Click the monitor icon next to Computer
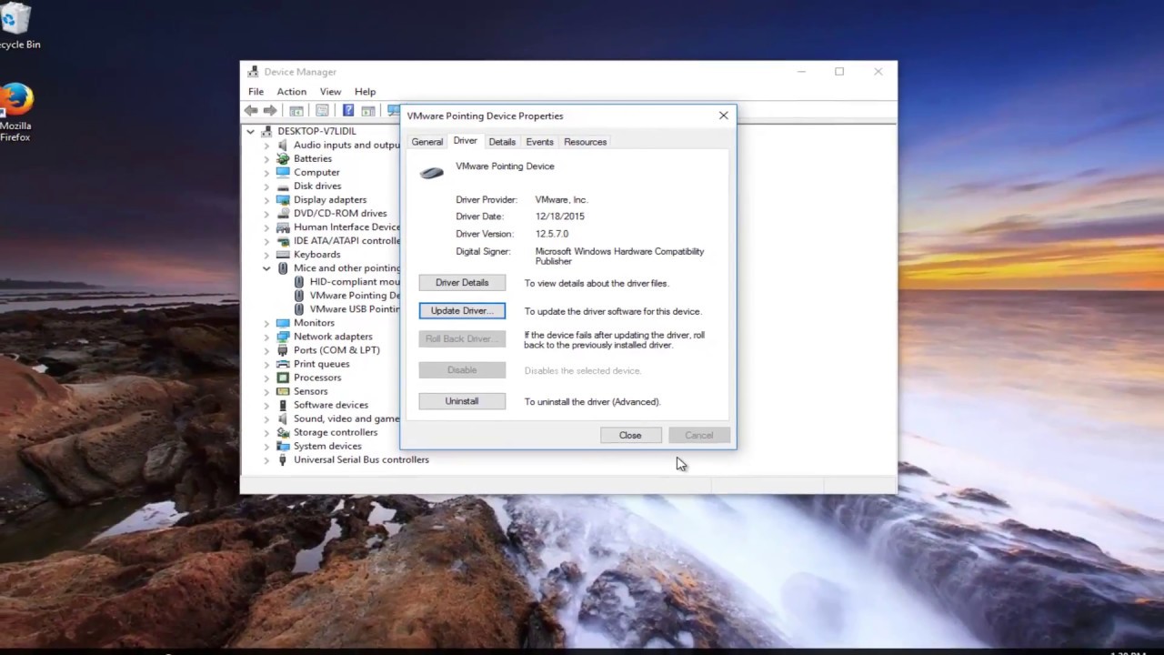1164x655 pixels. point(283,172)
